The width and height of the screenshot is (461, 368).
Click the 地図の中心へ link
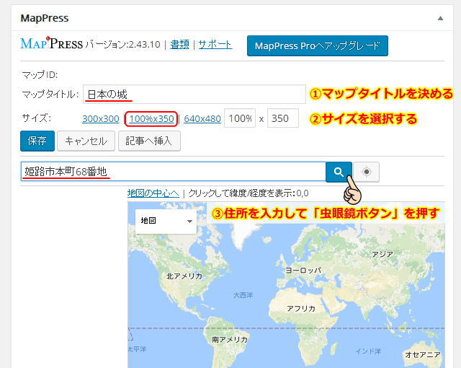point(153,193)
